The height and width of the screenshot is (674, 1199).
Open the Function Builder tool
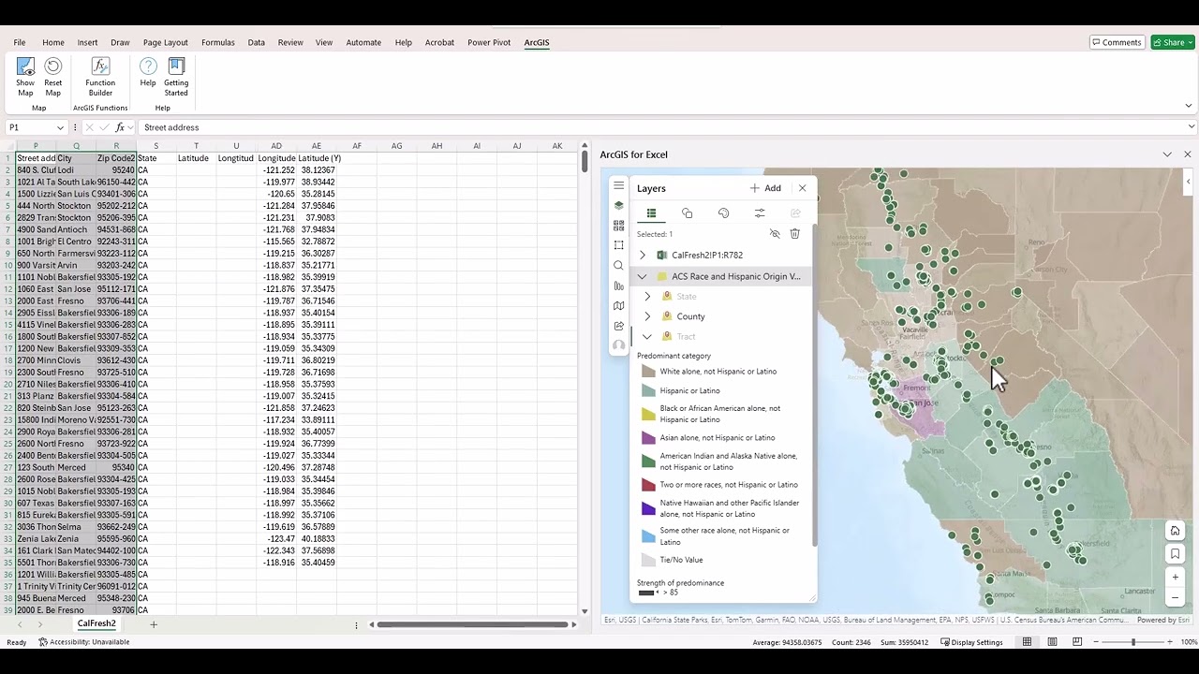100,77
